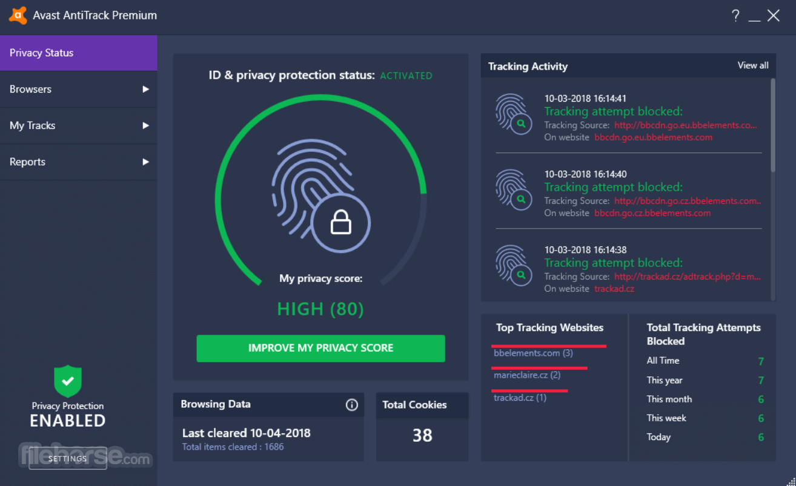Image resolution: width=796 pixels, height=486 pixels.
Task: Switch to the Reports section
Action: 27,162
